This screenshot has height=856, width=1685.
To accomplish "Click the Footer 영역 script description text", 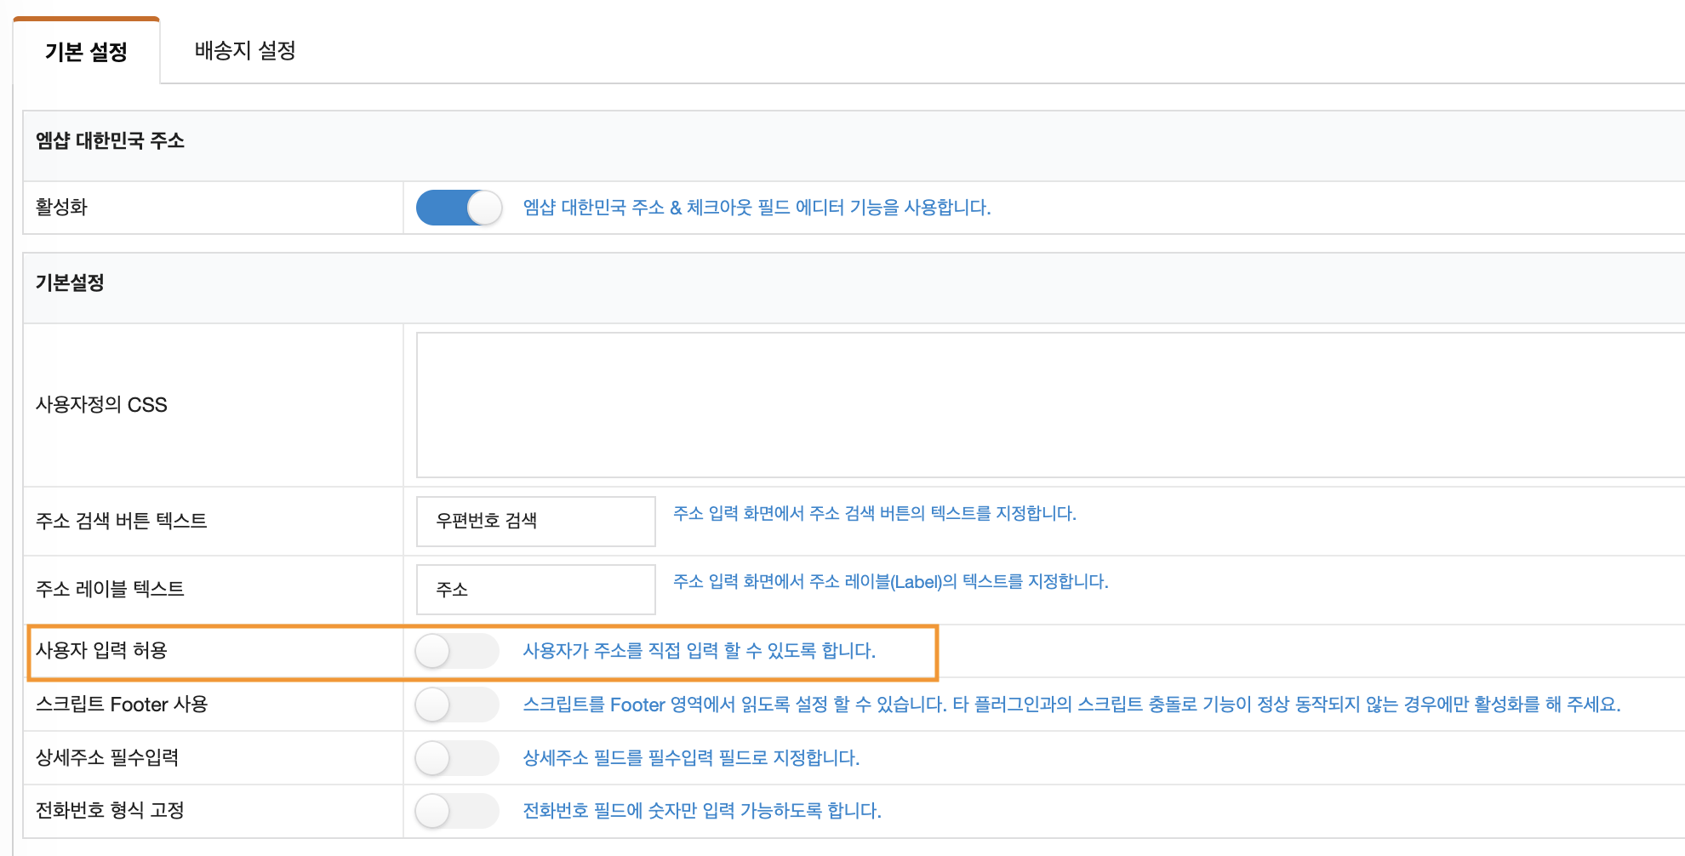I will coord(1071,705).
